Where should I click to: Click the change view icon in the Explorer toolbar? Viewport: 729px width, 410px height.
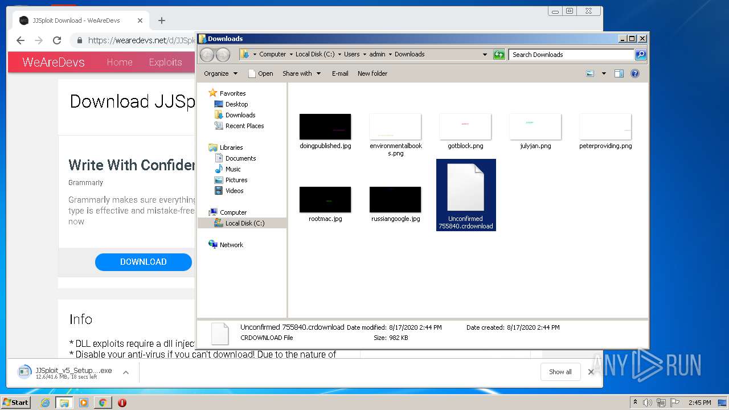(590, 73)
